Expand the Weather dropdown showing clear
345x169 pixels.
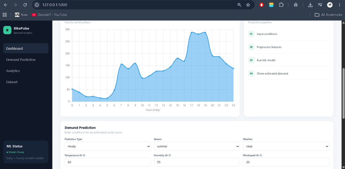(x=286, y=146)
